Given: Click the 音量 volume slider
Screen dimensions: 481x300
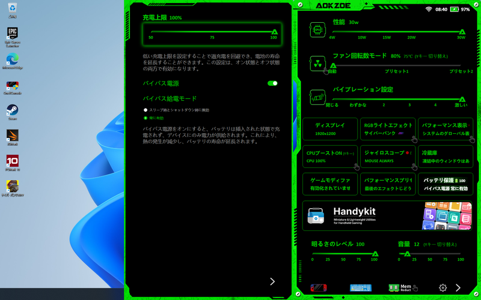Looking at the screenshot, I should [x=429, y=253].
